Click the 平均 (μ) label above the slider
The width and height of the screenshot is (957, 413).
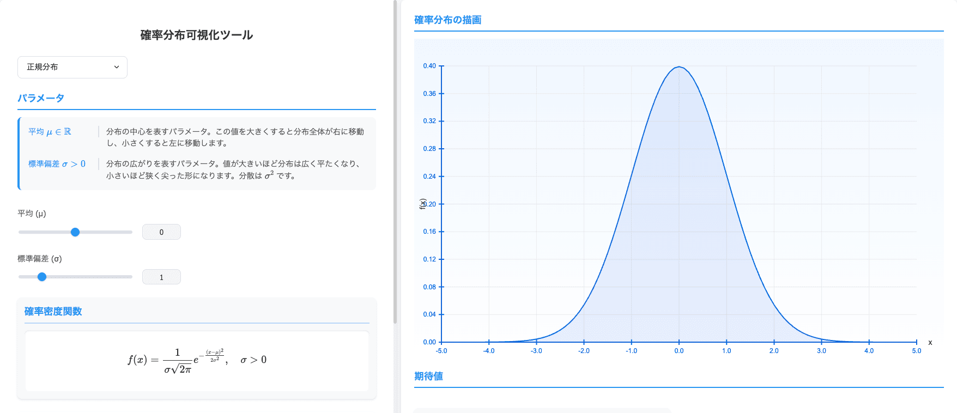32,214
